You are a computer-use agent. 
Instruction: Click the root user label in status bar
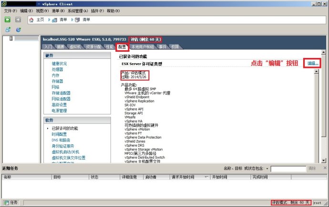(317, 203)
